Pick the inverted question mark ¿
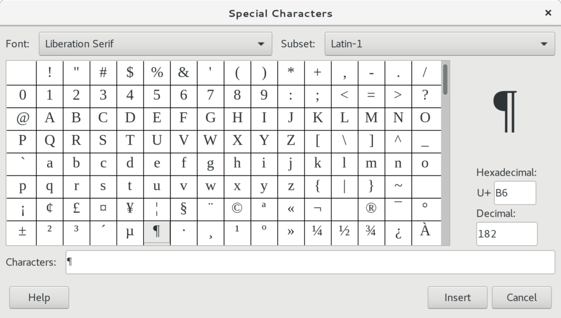This screenshot has height=318, width=561. (398, 232)
